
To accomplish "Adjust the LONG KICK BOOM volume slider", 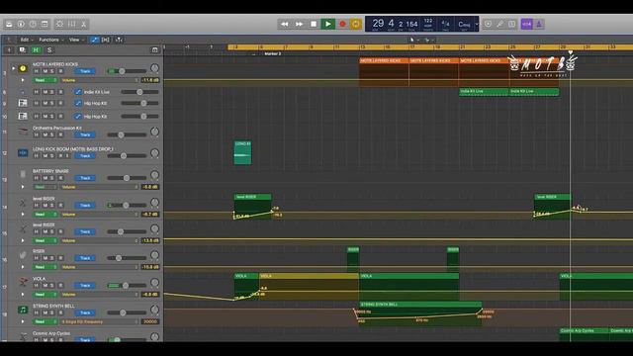I will click(127, 156).
